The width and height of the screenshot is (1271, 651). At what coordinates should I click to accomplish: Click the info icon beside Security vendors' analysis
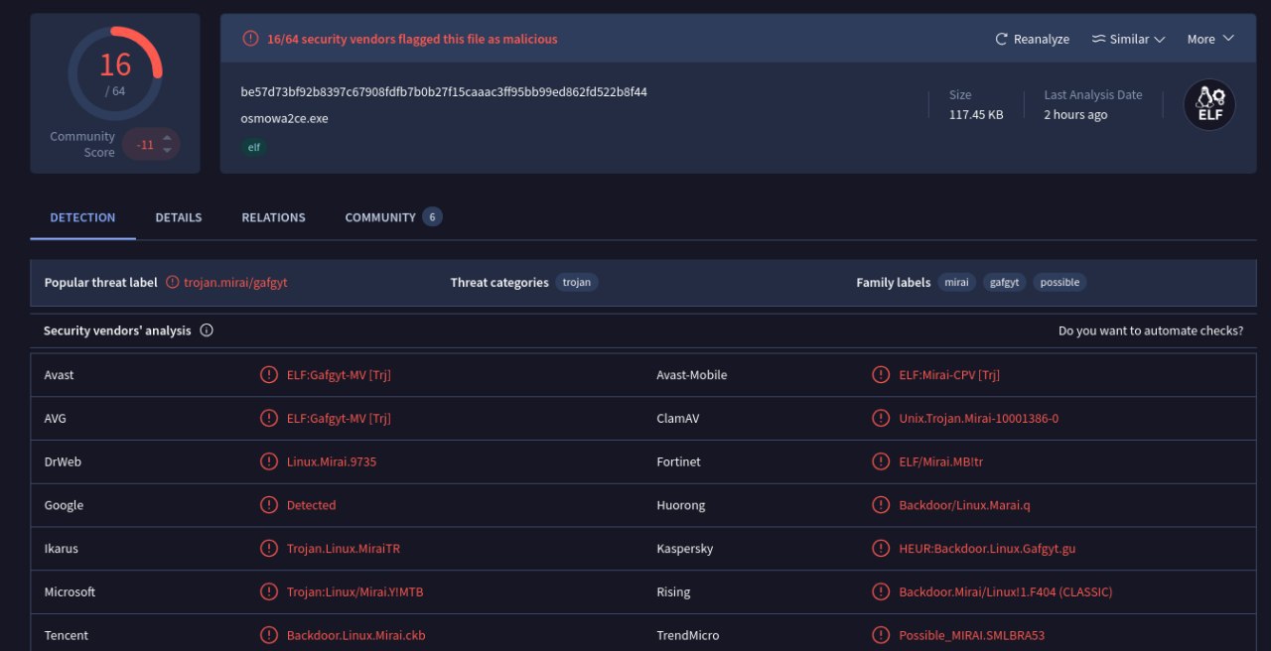(x=207, y=330)
